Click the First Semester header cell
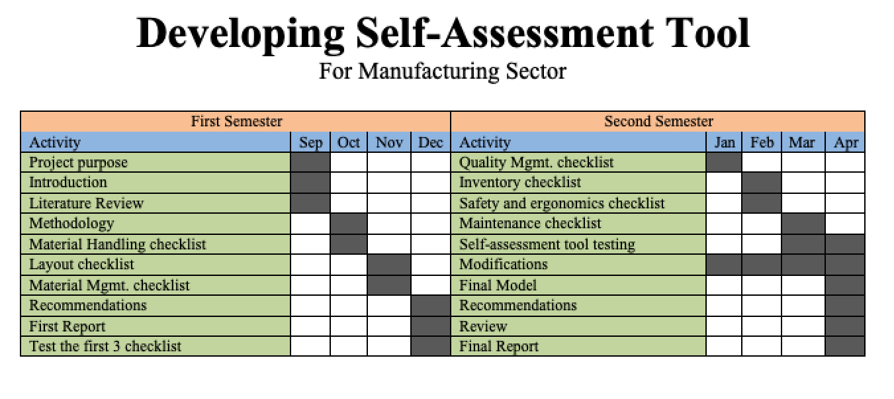 tap(236, 122)
